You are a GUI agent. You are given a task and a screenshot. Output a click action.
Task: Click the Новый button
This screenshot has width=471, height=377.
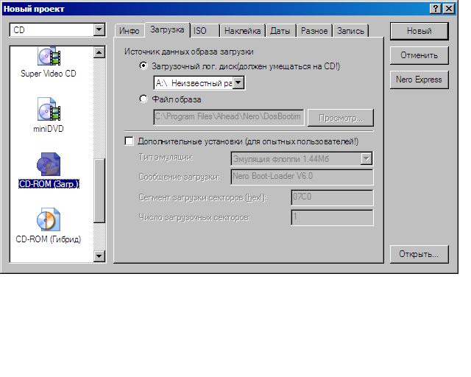[x=419, y=31]
